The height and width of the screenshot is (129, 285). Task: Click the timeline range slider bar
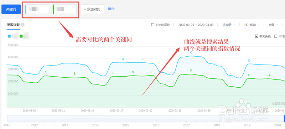click(146, 119)
